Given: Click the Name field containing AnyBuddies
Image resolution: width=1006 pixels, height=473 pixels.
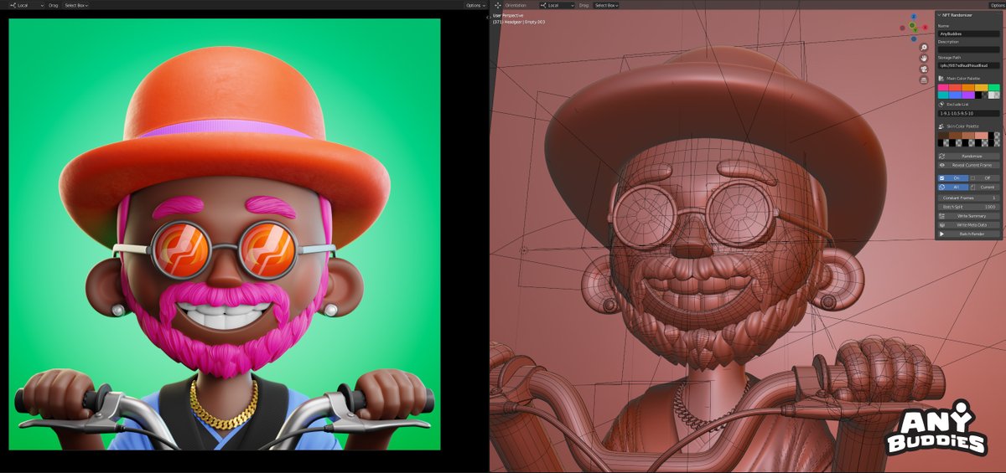Looking at the screenshot, I should 969,33.
